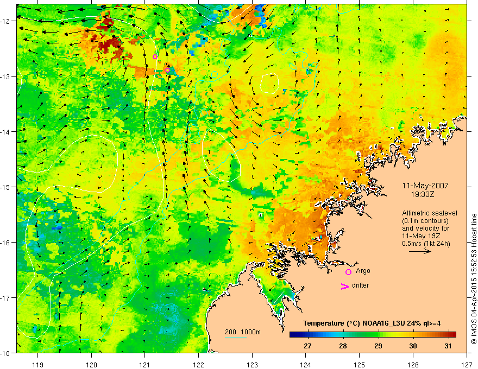The height and width of the screenshot is (369, 478).
Task: Click longitude label '126' on the bottom axis
Action: pos(413,365)
